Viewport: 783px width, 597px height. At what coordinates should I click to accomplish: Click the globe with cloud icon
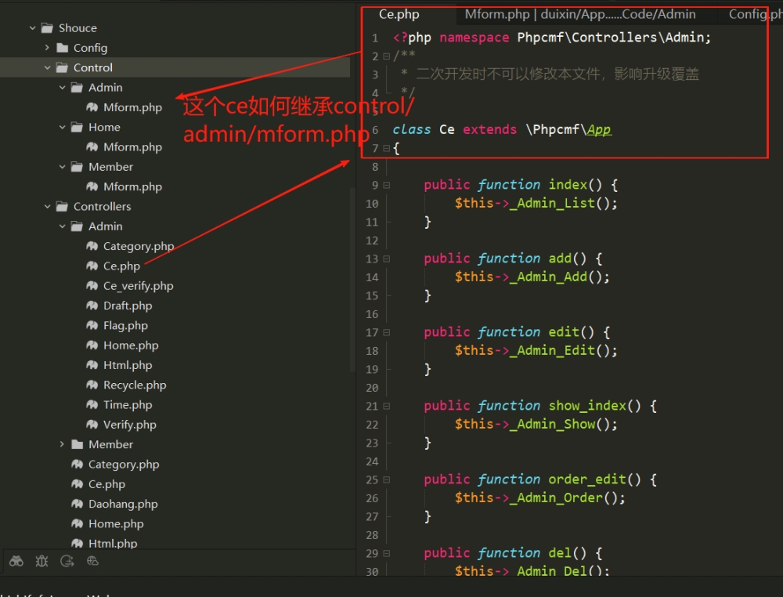pyautogui.click(x=93, y=561)
